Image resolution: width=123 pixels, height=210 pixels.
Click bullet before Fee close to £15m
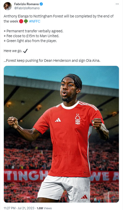pyautogui.click(x=5, y=36)
